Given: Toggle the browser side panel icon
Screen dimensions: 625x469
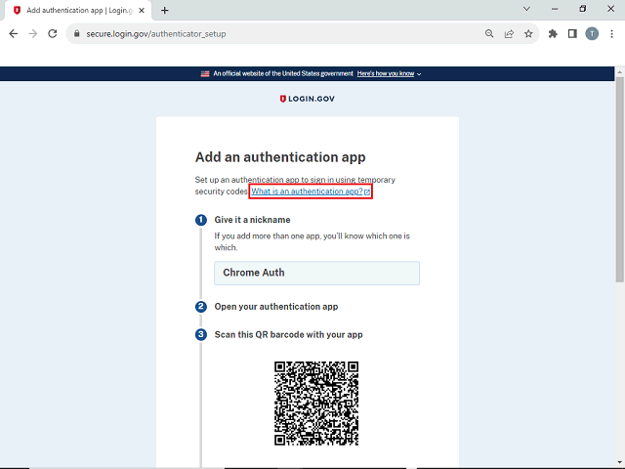Looking at the screenshot, I should click(572, 33).
